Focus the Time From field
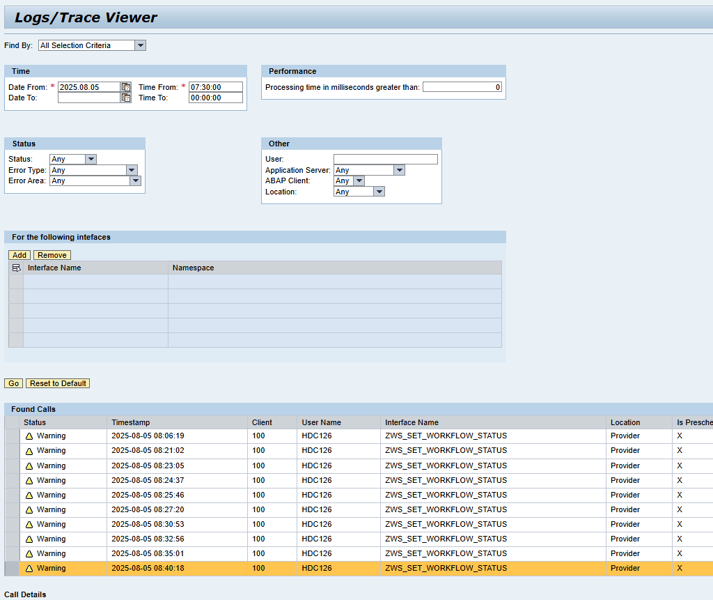Viewport: 713px width, 600px height. point(216,87)
